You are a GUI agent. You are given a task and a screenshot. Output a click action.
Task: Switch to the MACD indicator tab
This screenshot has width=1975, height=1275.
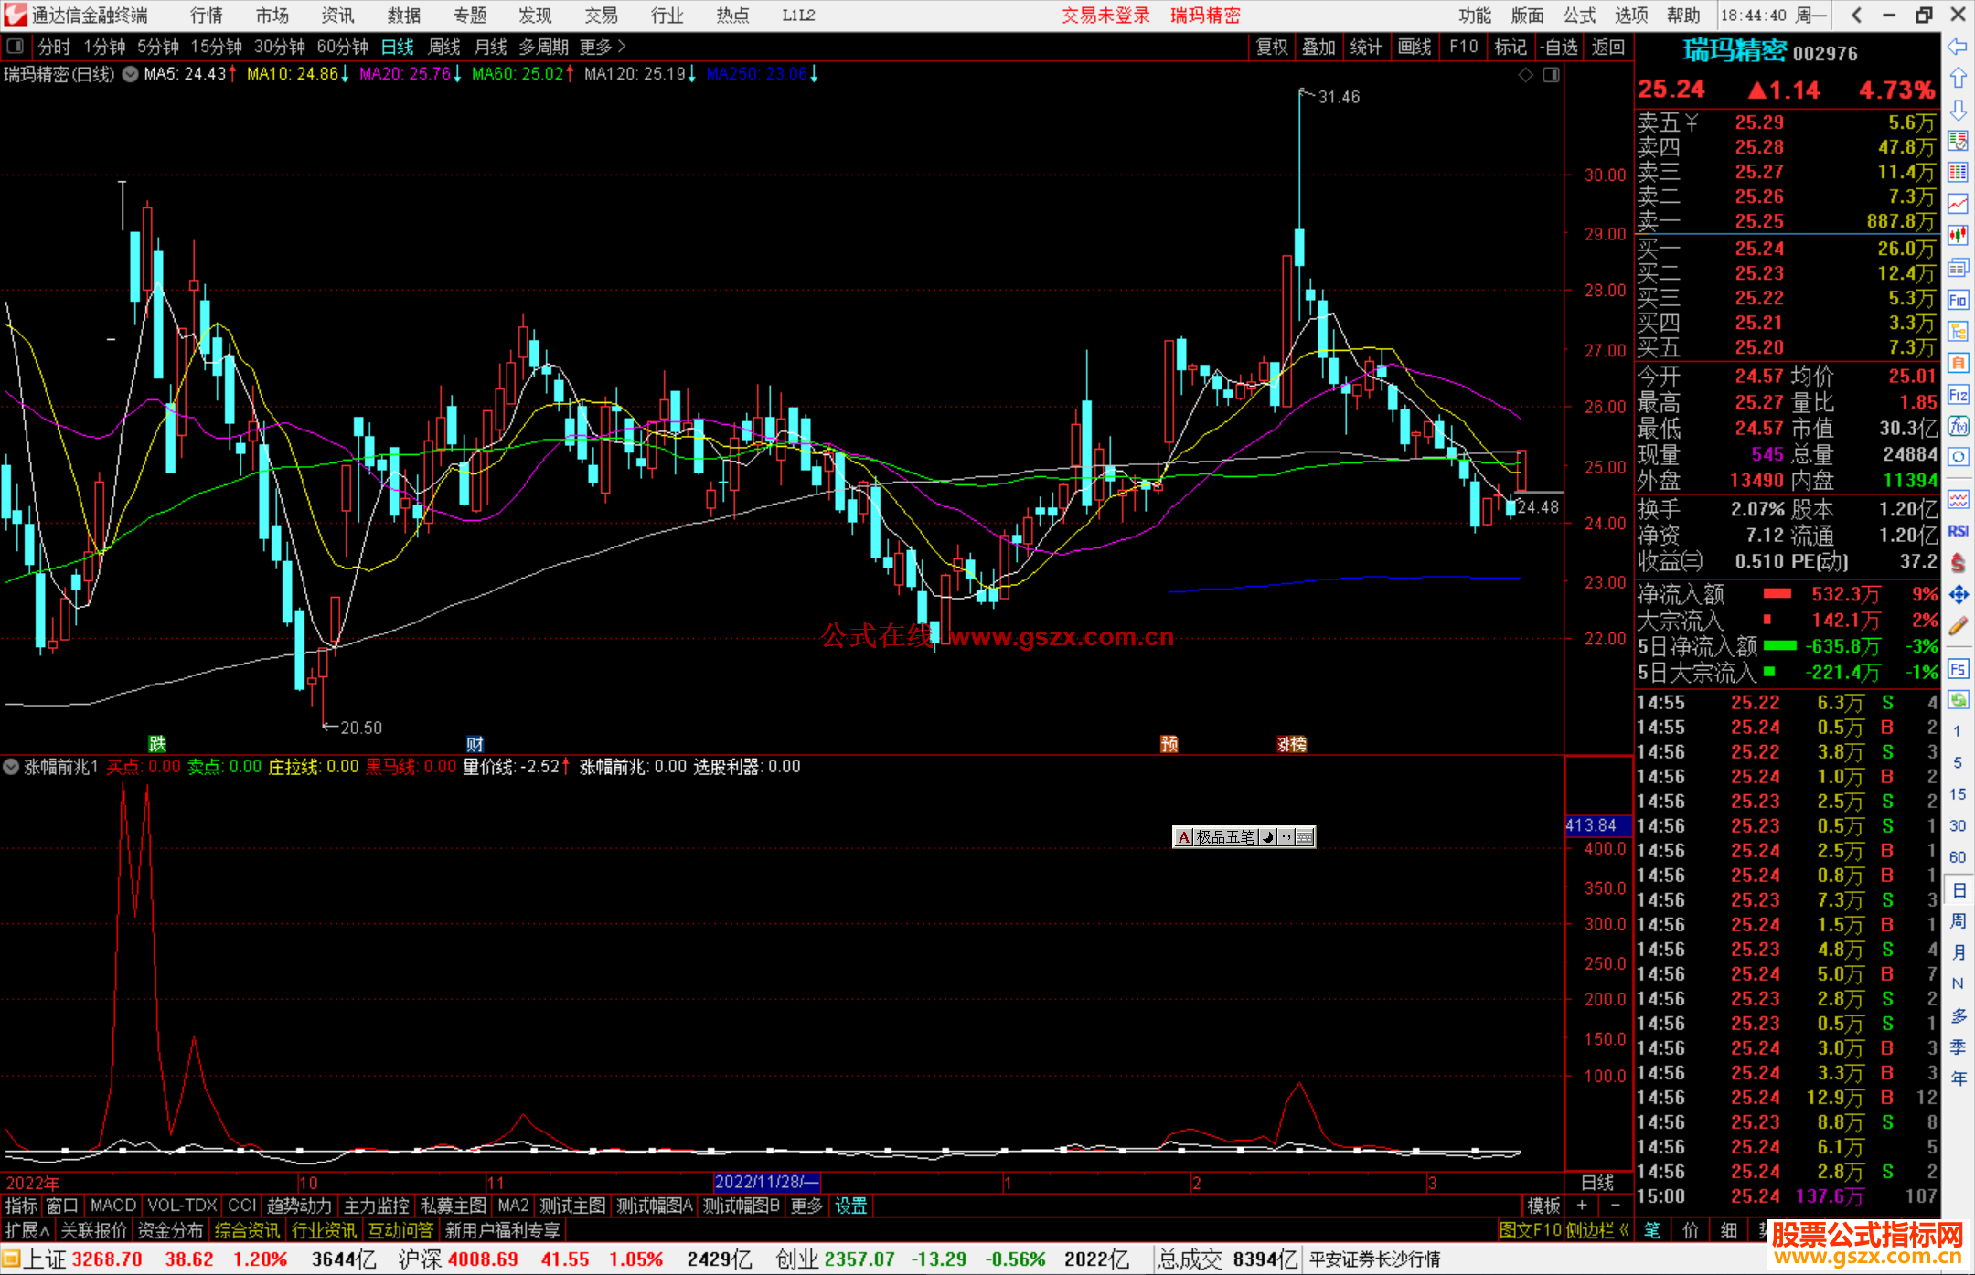tap(112, 1206)
